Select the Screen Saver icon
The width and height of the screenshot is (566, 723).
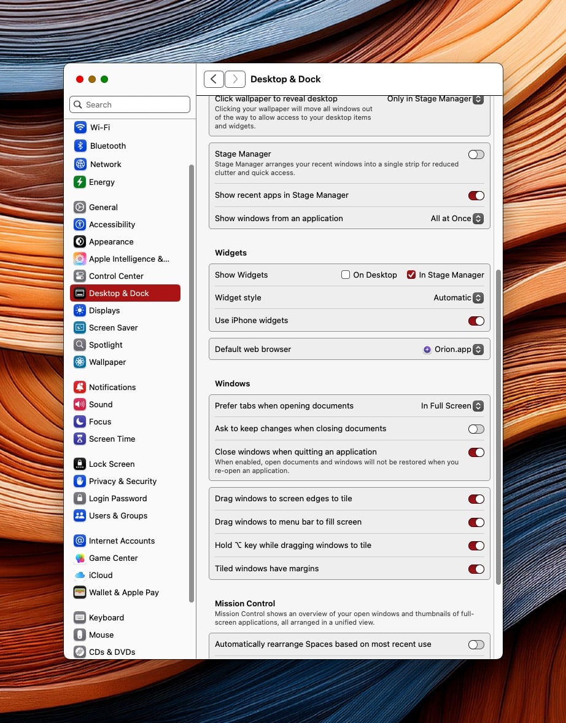point(79,328)
